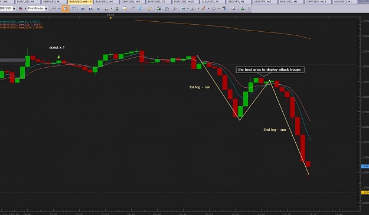369x215 pixels.
Task: Expand arrow next to chart style icon
Action: [x=59, y=8]
